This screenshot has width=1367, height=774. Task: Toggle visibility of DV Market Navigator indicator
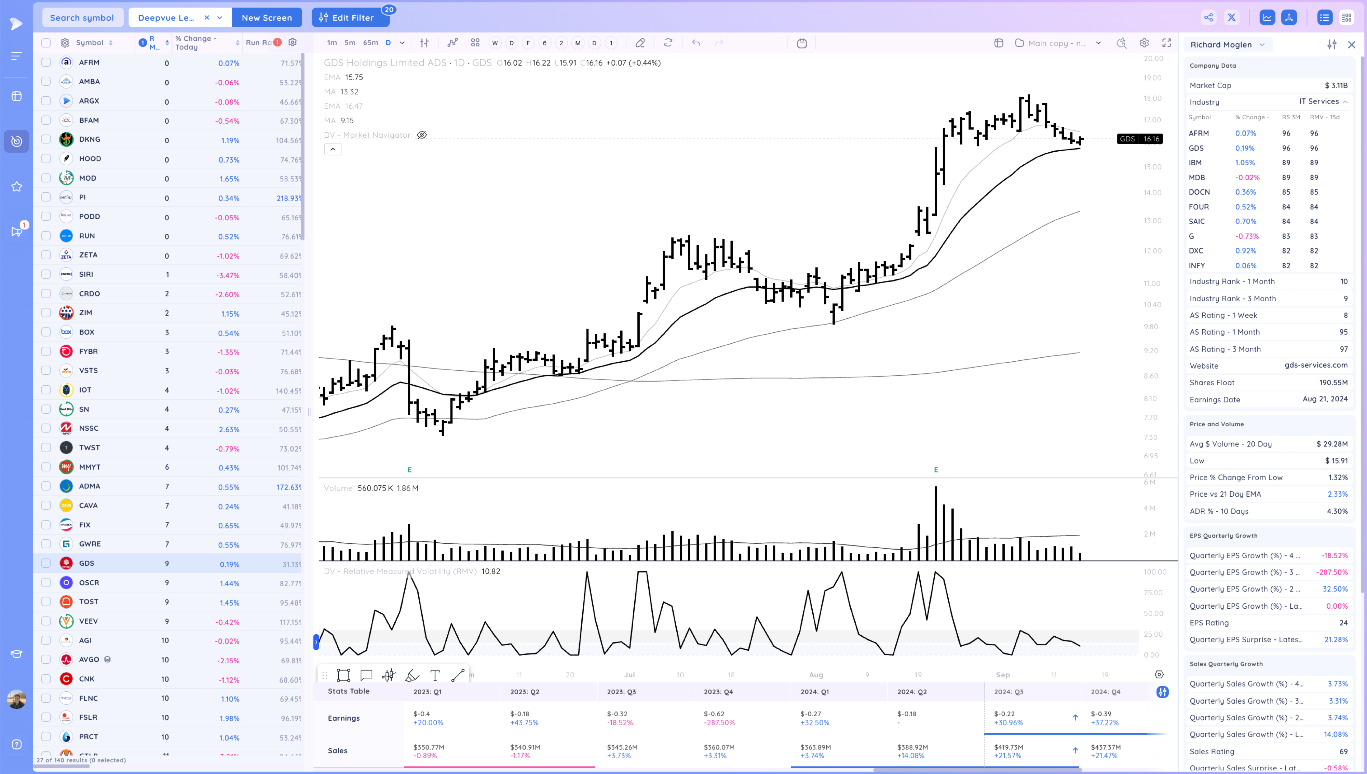[422, 135]
